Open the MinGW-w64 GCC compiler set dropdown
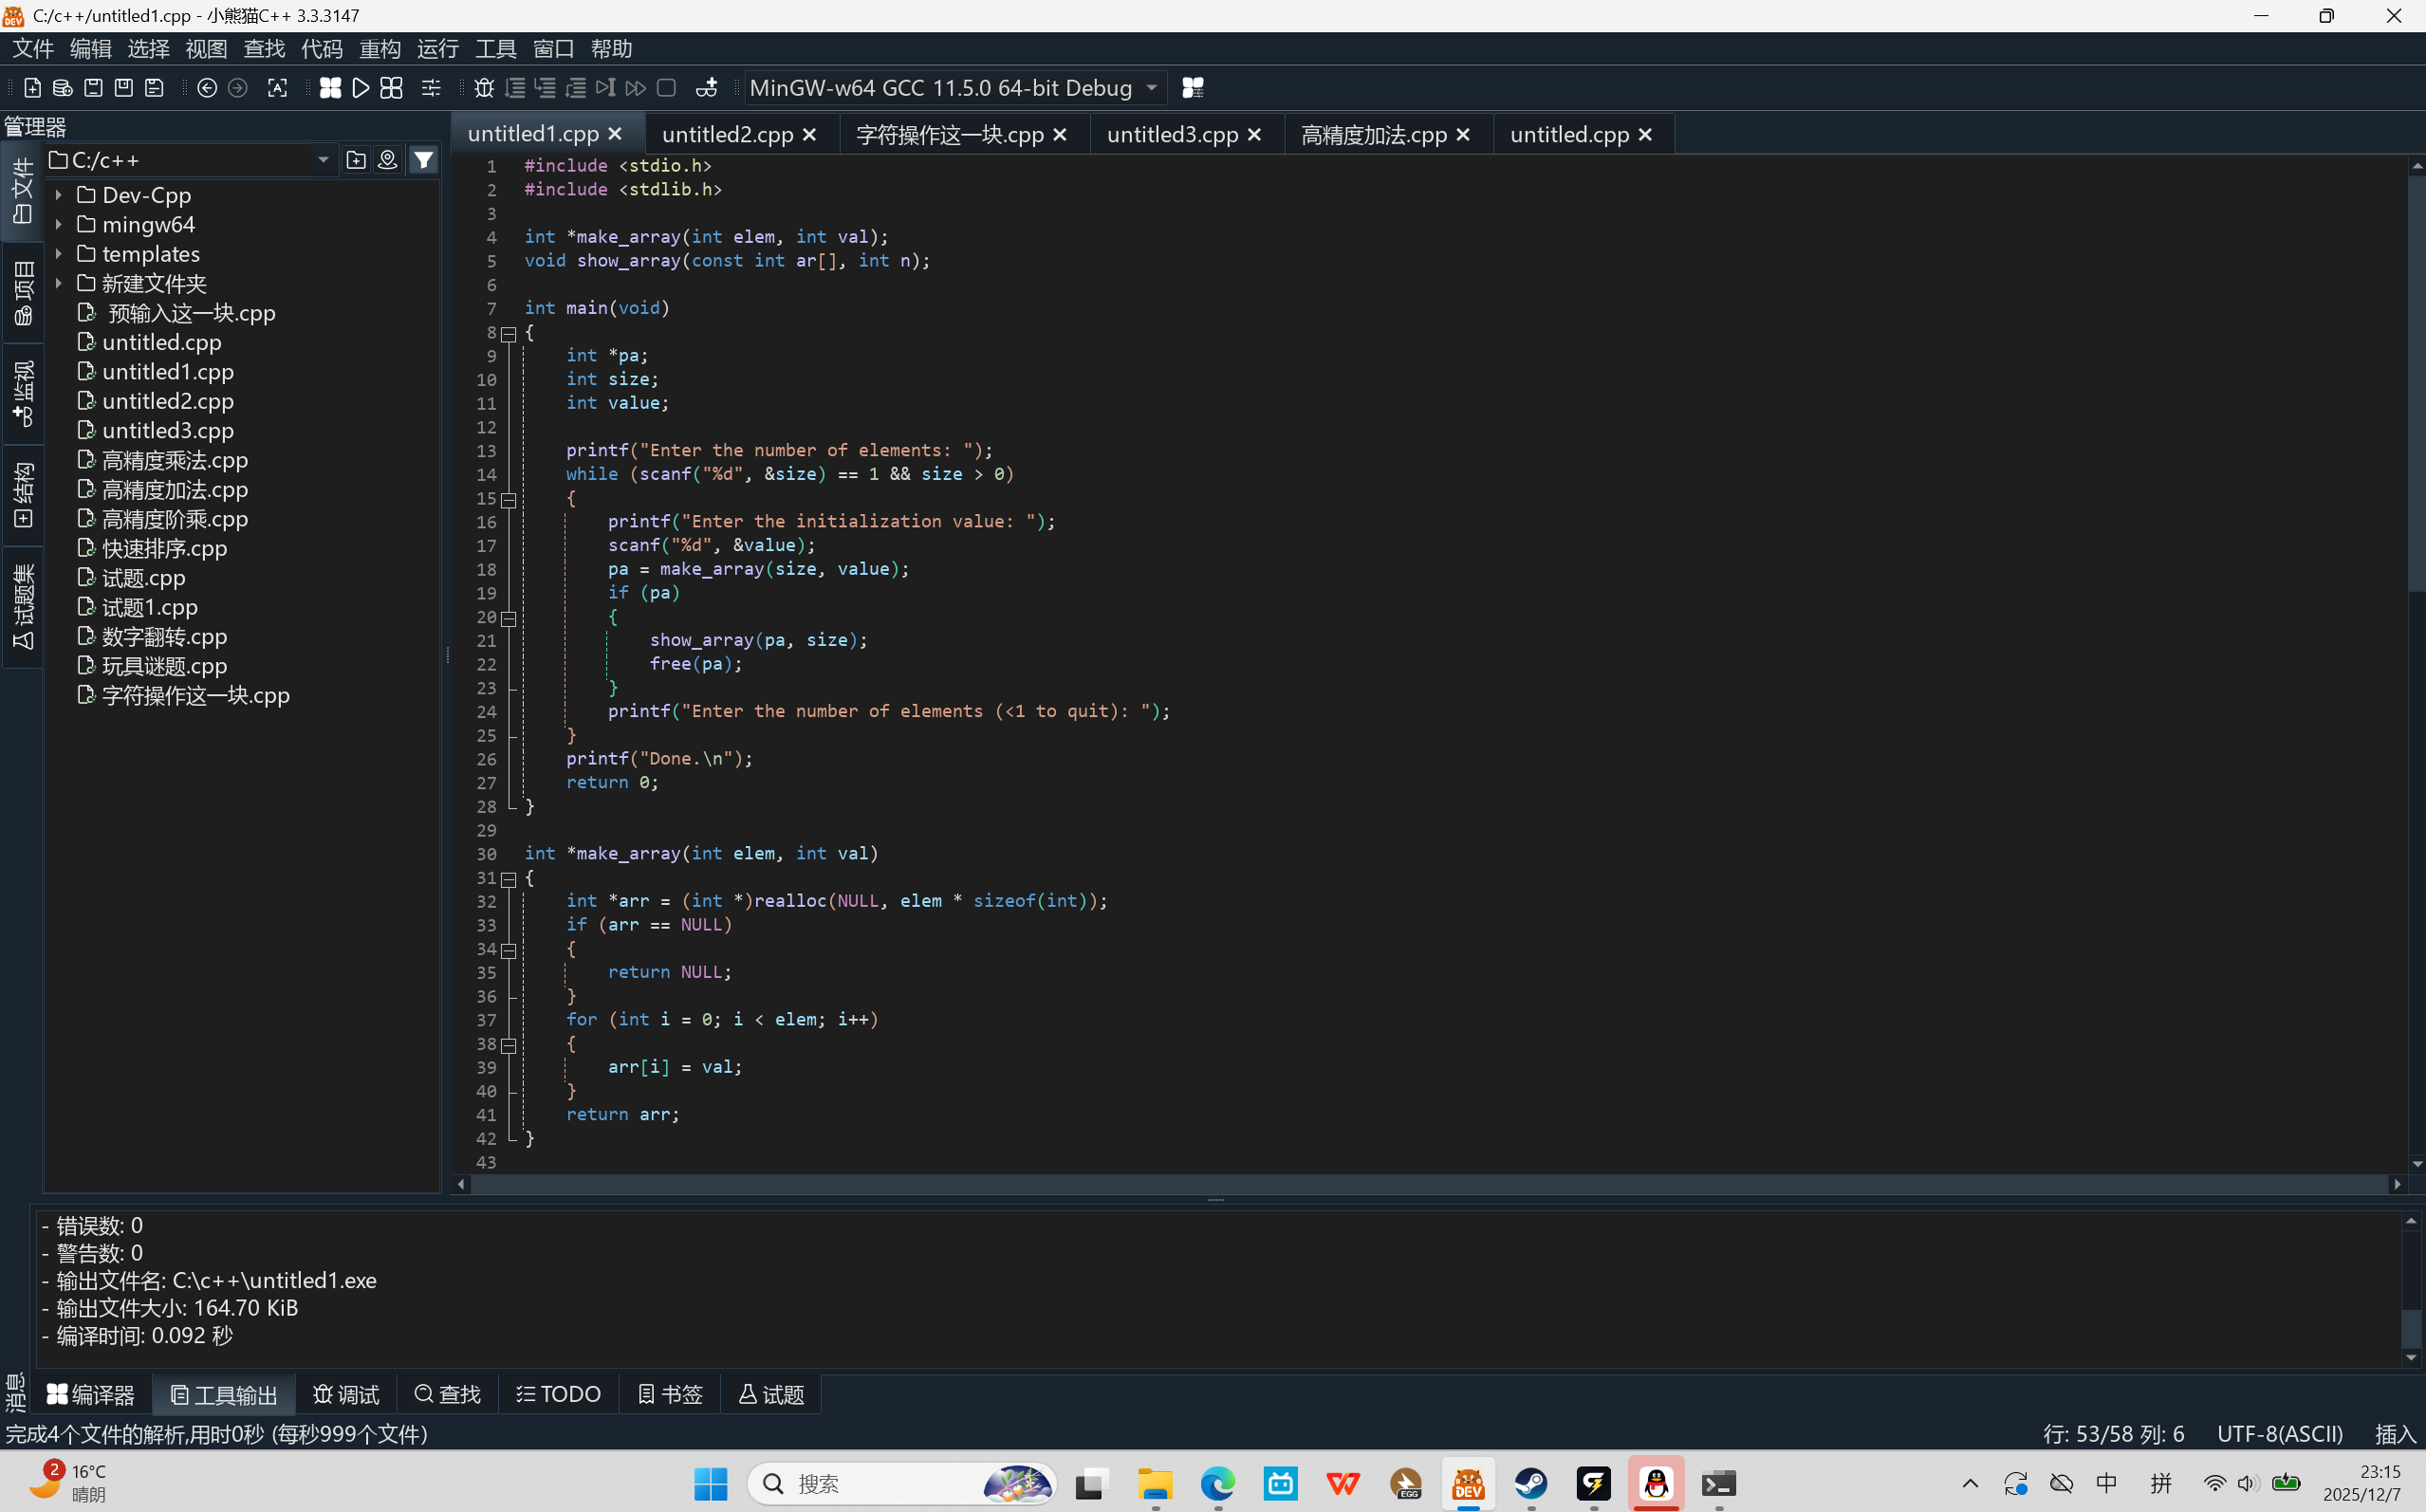Screen dimensions: 2426x1512 pos(1152,88)
